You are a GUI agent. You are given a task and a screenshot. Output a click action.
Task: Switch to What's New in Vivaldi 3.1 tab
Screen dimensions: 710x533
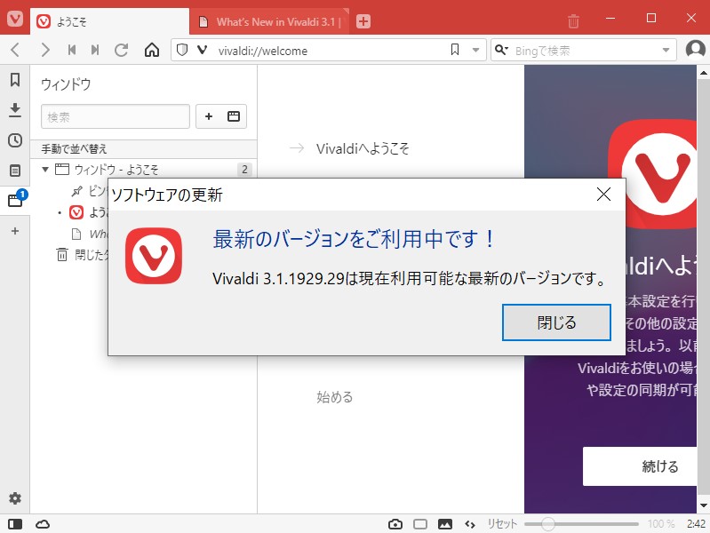(x=269, y=21)
